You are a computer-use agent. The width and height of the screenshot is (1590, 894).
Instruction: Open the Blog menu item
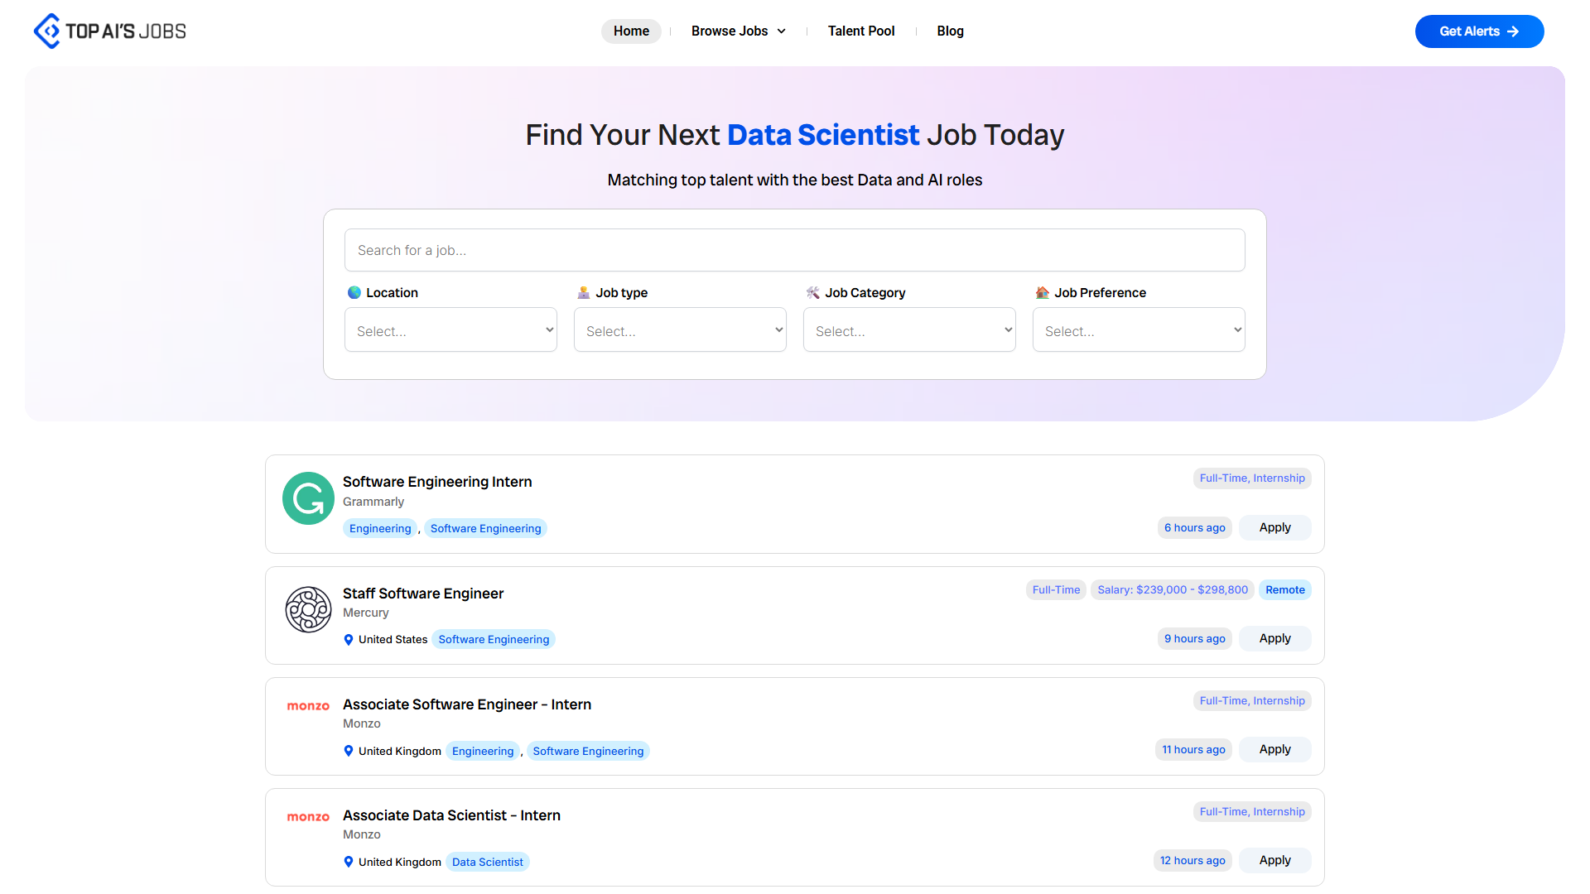click(x=950, y=31)
